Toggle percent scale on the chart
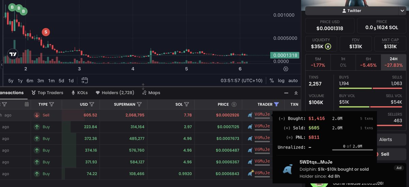Image resolution: width=409 pixels, height=187 pixels. pos(272,81)
